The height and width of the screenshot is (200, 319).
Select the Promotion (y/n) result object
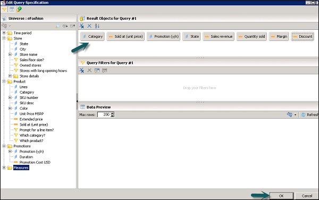point(163,37)
